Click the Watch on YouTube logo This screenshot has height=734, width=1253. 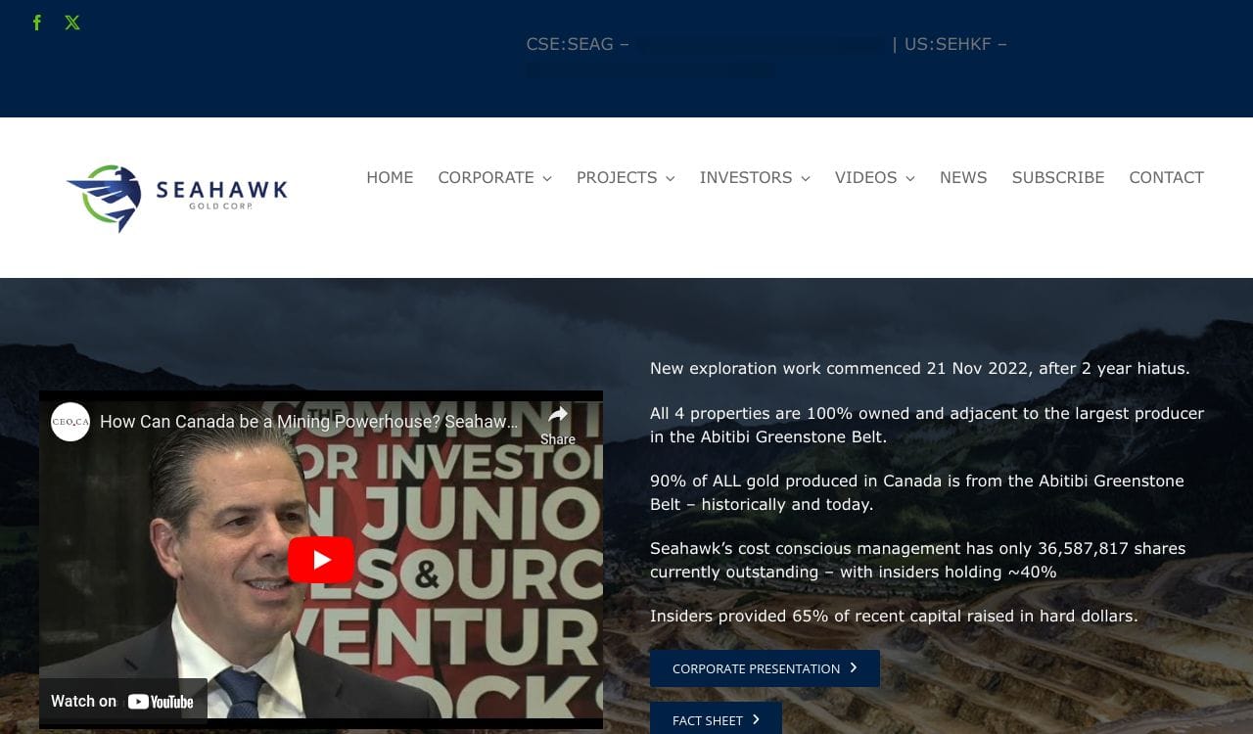click(x=161, y=702)
